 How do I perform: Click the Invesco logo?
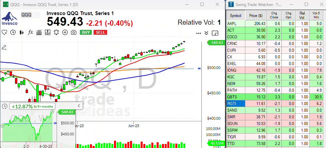coord(10,19)
